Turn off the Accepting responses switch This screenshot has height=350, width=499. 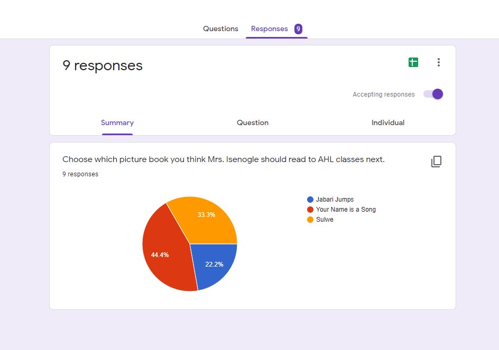coord(433,94)
